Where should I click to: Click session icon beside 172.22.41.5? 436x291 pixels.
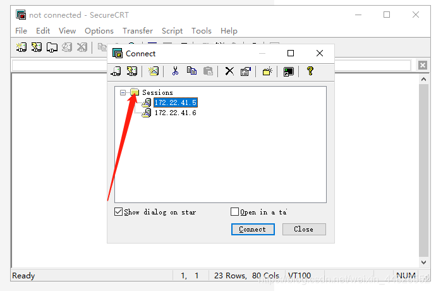click(147, 102)
